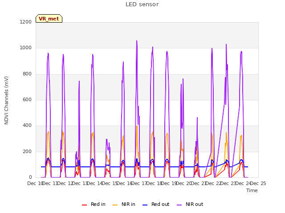Click the red Red in legend swatch
This screenshot has height=213, width=285.
point(84,205)
